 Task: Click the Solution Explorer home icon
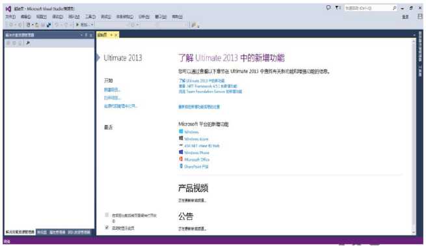[x=8, y=43]
